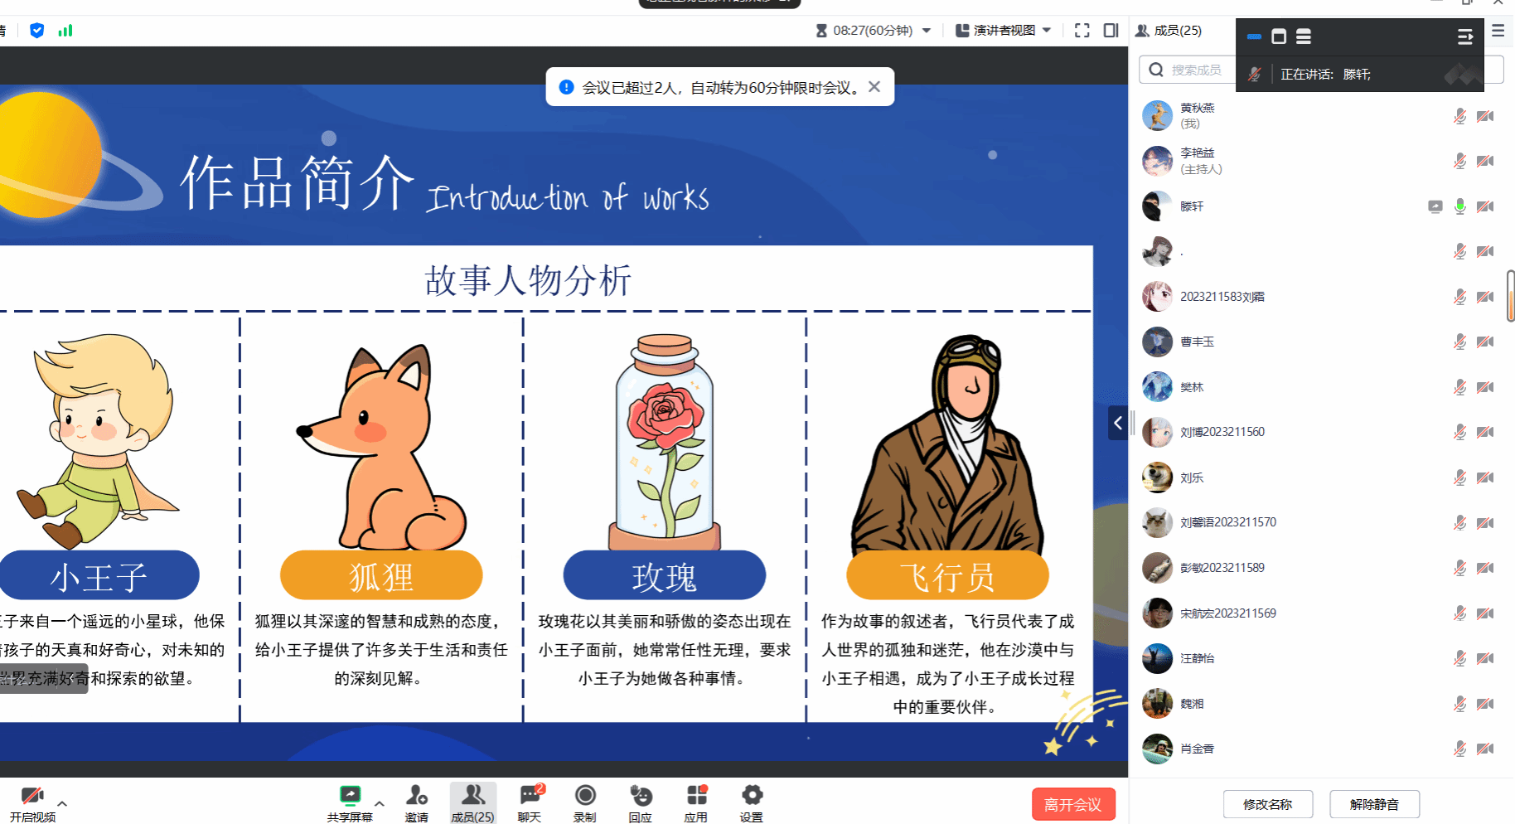
Task: Toggle 开启视频 camera on
Action: coord(32,797)
